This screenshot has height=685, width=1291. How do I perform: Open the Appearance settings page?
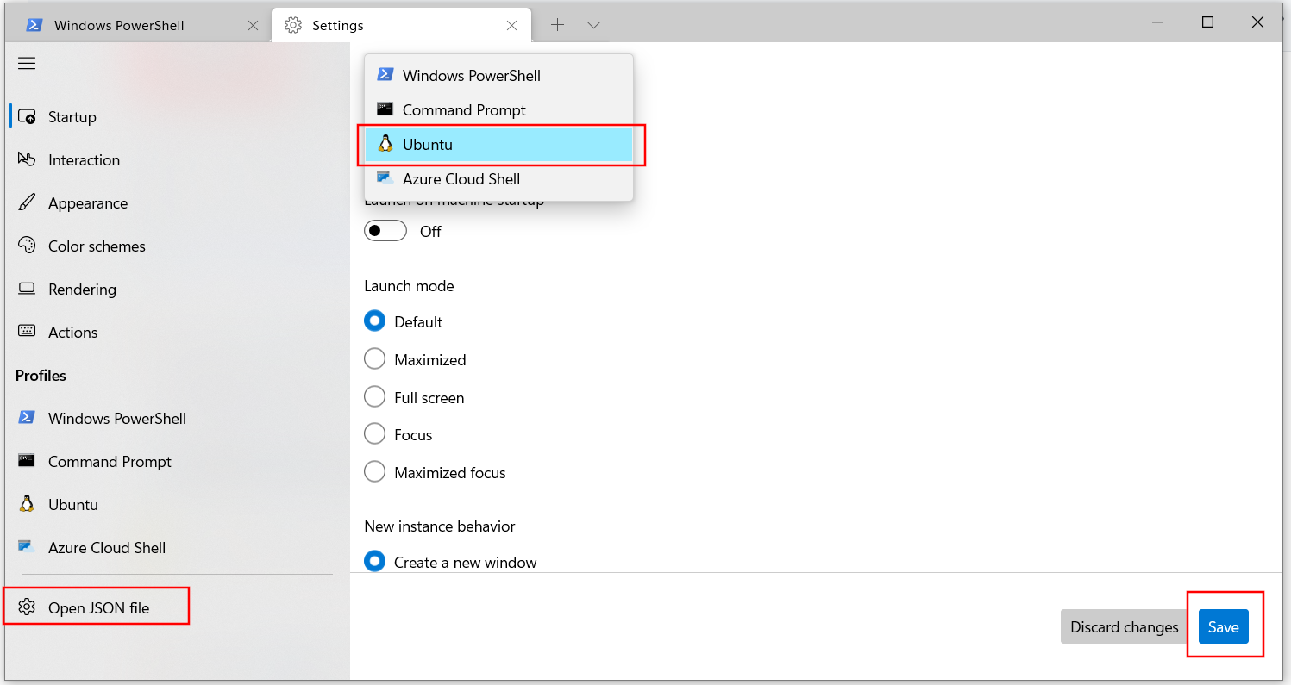[177, 202]
